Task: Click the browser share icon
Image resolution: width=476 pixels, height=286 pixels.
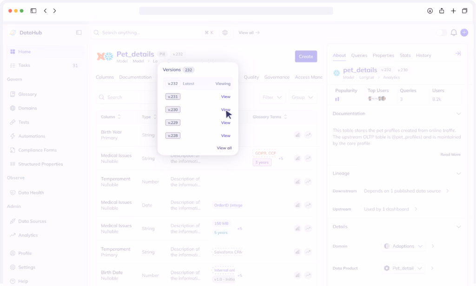Action: click(442, 11)
